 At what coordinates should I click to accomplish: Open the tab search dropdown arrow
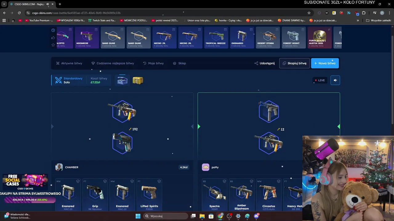pos(4,4)
